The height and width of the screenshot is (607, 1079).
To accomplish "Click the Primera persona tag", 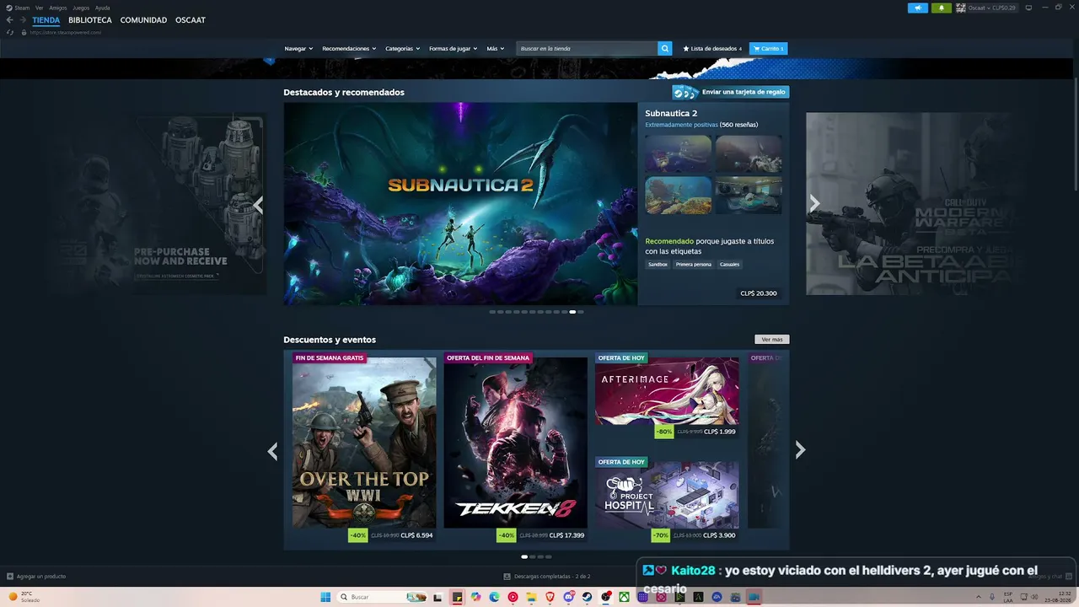I will tap(694, 265).
